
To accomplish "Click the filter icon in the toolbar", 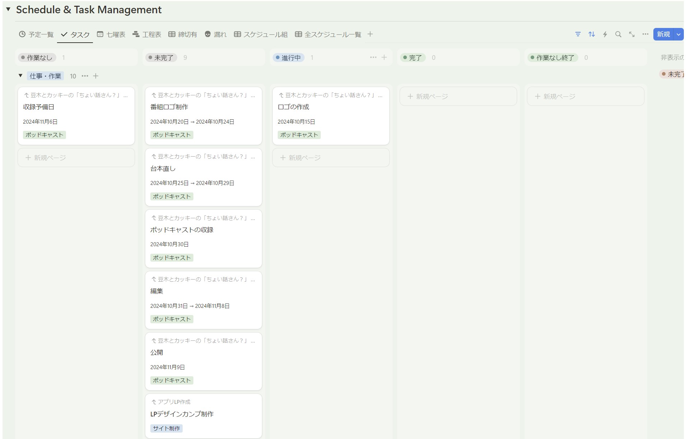I will pos(578,34).
